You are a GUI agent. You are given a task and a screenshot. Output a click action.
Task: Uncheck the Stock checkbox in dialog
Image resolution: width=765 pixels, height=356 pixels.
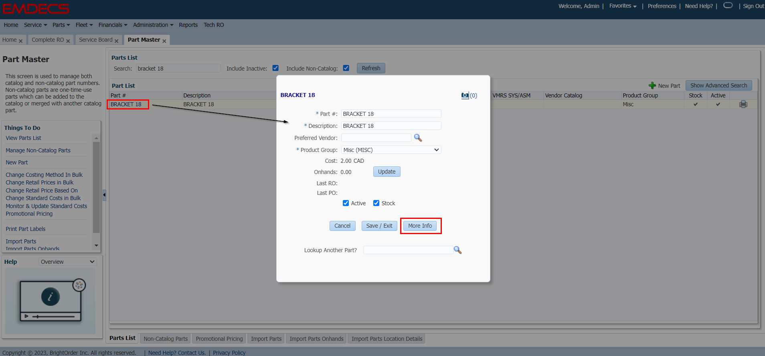click(x=376, y=203)
